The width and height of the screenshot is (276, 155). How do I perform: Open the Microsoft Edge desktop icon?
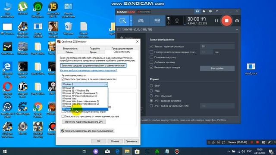tap(7, 69)
